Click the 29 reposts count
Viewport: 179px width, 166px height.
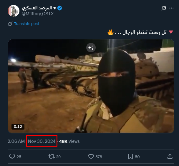pyautogui.click(x=58, y=157)
